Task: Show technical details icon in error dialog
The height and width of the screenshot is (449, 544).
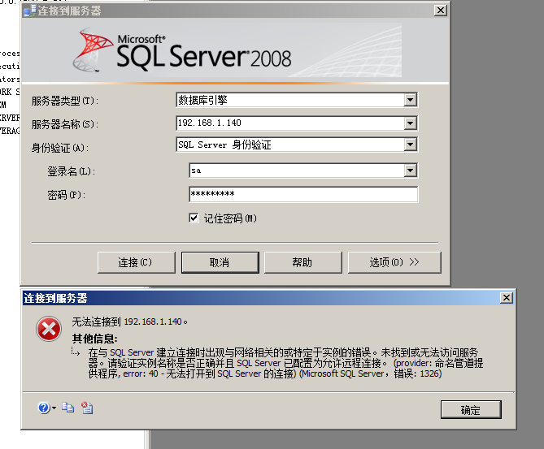Action: 87,408
